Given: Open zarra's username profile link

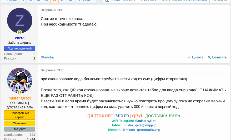Looking at the screenshot, I should click(20, 38).
